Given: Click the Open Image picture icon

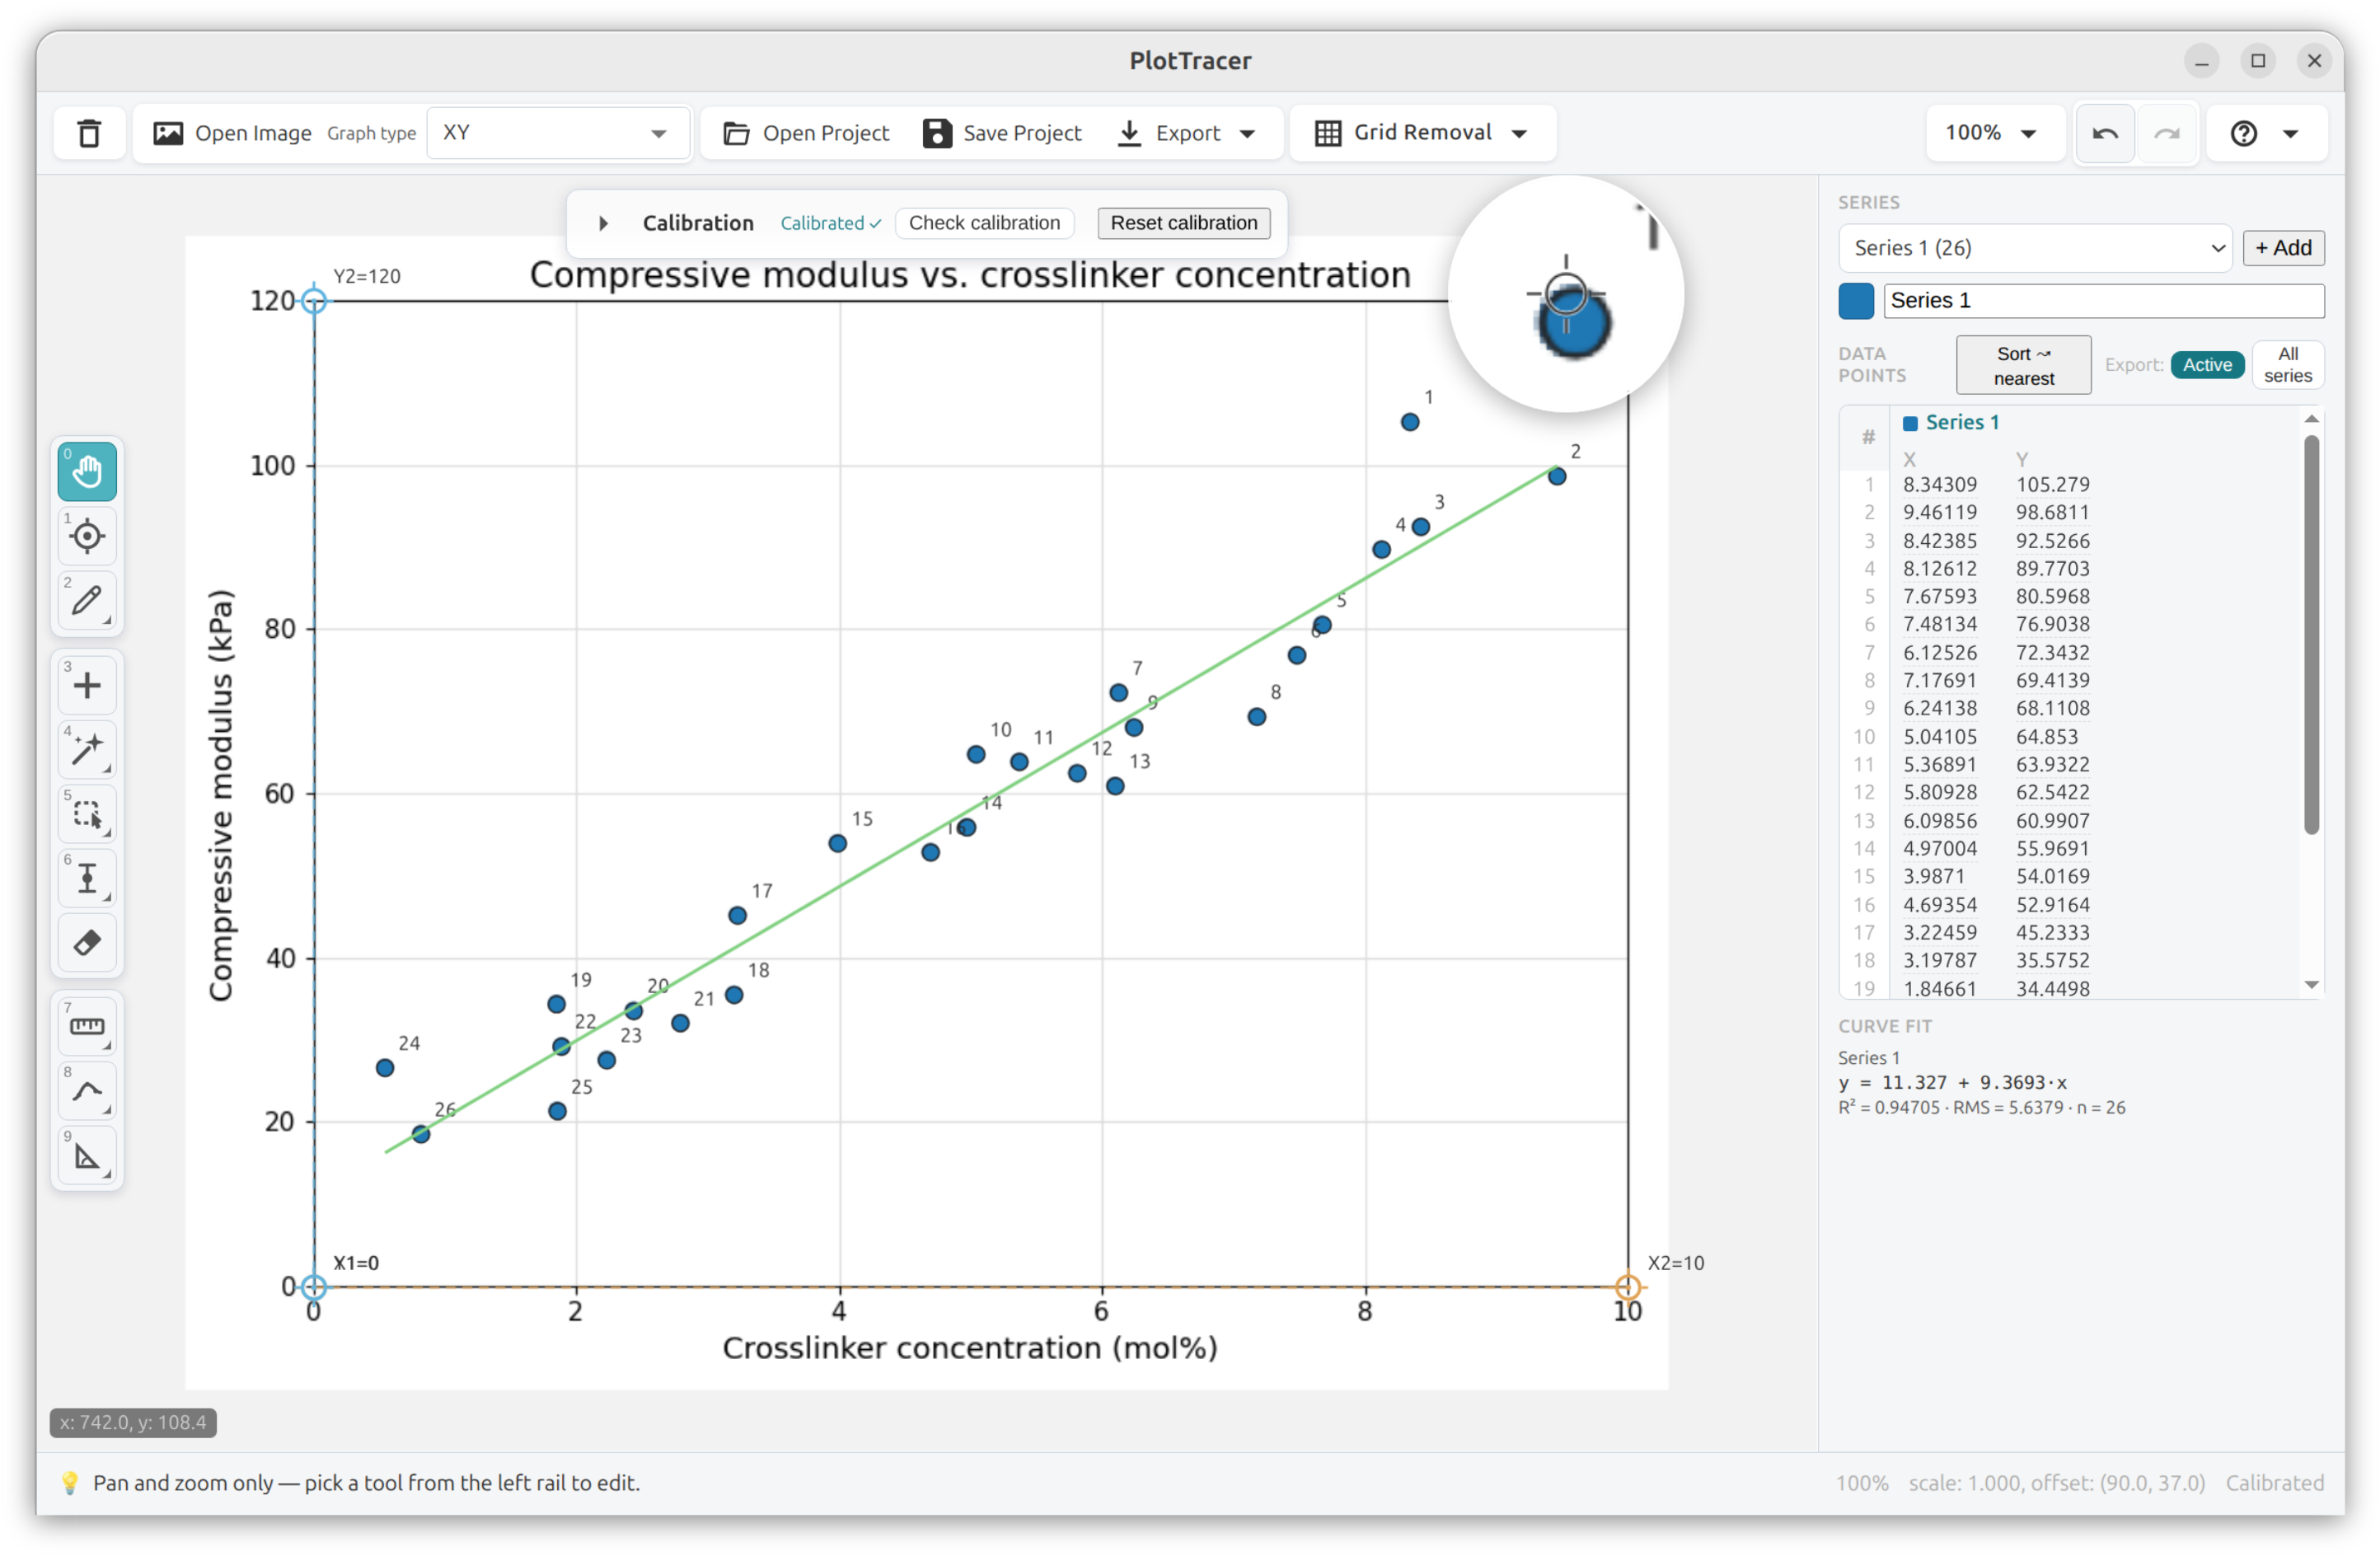Looking at the screenshot, I should 168,133.
